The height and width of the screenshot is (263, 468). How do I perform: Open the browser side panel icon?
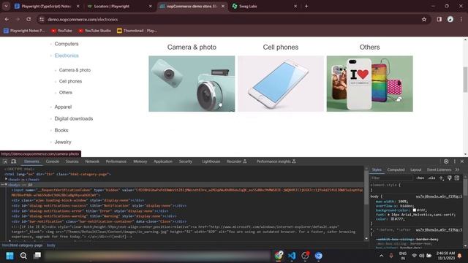439,20
